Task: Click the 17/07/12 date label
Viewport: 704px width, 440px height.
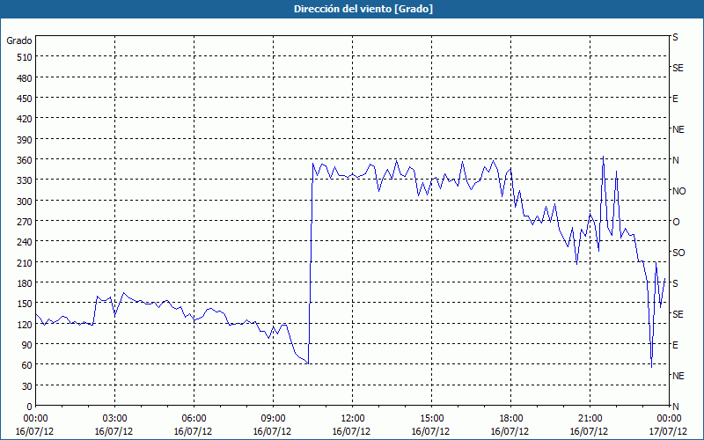Action: click(x=668, y=431)
